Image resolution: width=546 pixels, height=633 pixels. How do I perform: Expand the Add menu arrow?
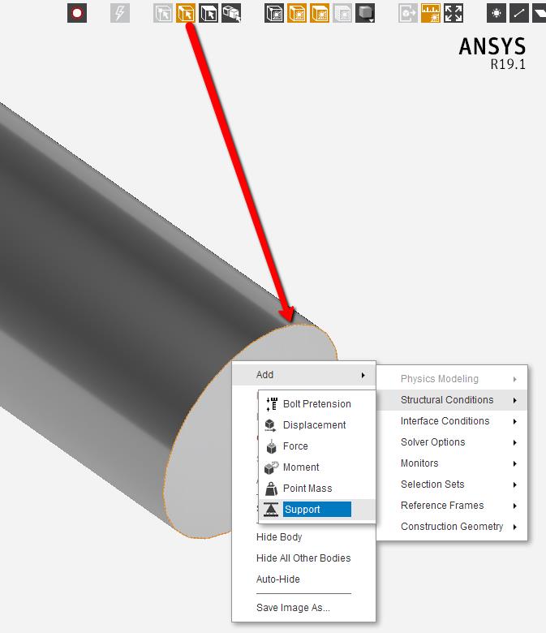pyautogui.click(x=363, y=375)
